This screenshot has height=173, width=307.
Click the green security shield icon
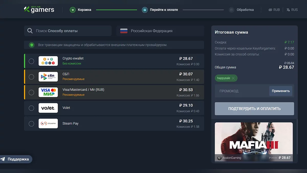(x=31, y=45)
